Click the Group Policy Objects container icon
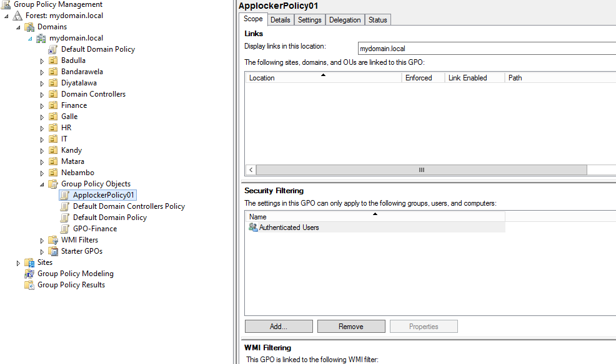 pyautogui.click(x=53, y=184)
